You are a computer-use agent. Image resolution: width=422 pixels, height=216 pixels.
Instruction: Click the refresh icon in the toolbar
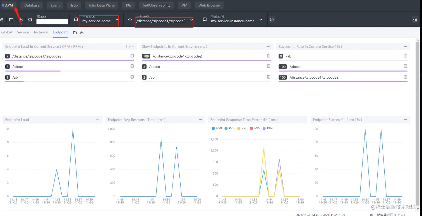click(30, 20)
